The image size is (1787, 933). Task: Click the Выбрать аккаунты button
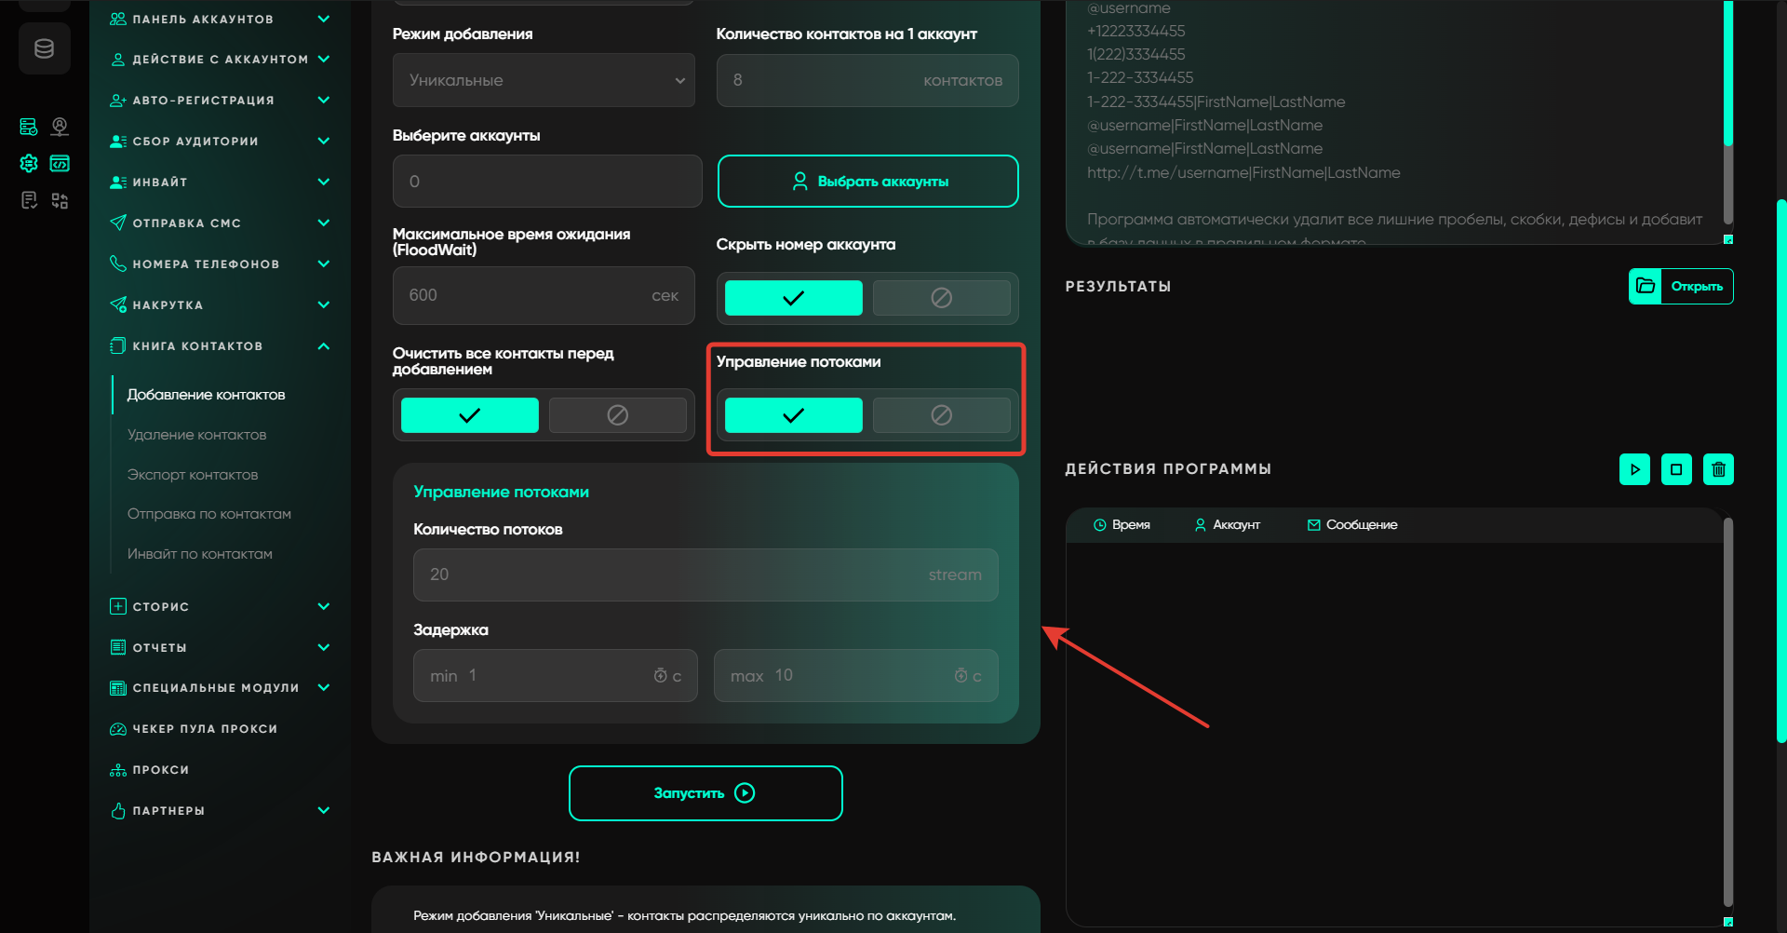867,182
